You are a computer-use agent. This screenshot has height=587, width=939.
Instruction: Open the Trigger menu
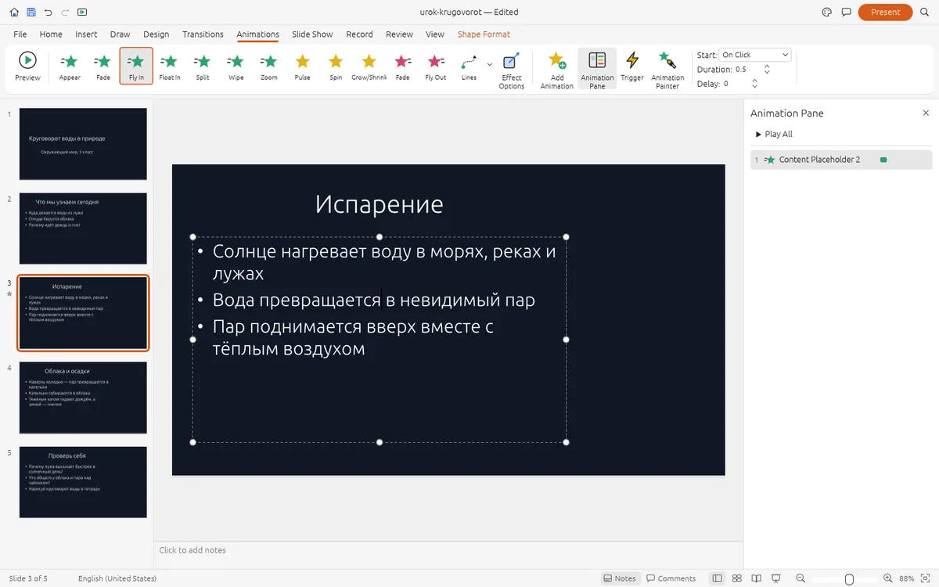pos(632,67)
